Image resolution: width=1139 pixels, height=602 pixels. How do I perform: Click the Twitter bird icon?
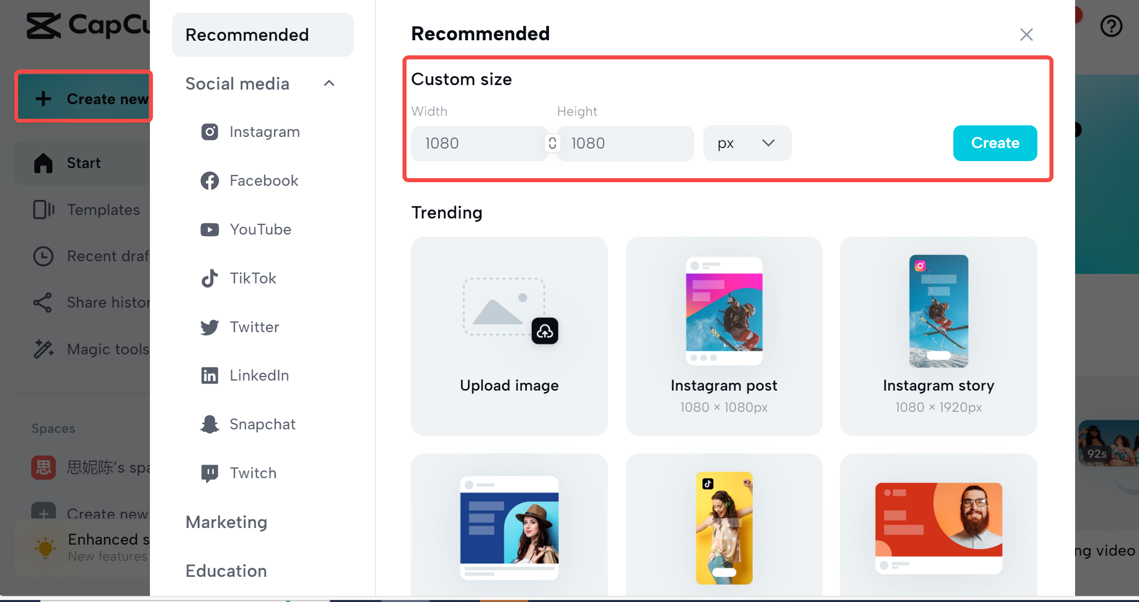tap(210, 327)
